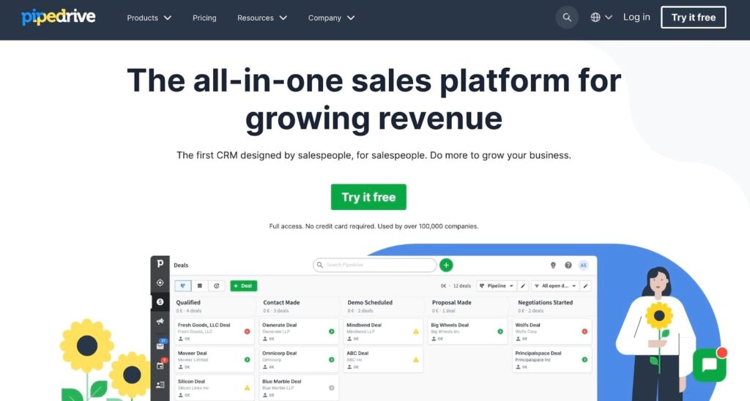
Task: Click warning triangle on Mindbend Deal
Action: pos(416,331)
